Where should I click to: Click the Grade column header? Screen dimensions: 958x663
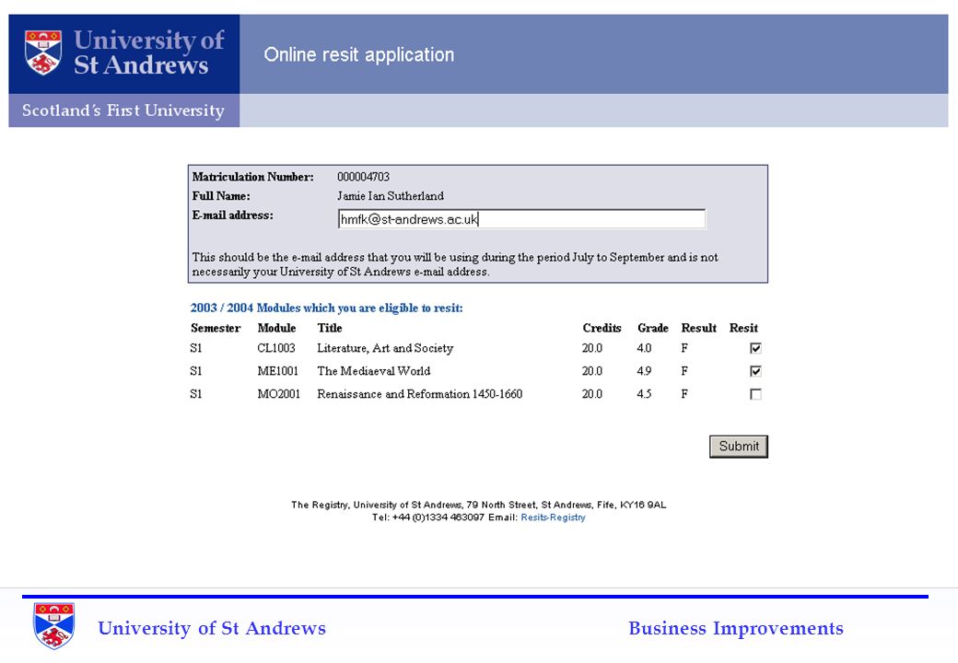[652, 328]
